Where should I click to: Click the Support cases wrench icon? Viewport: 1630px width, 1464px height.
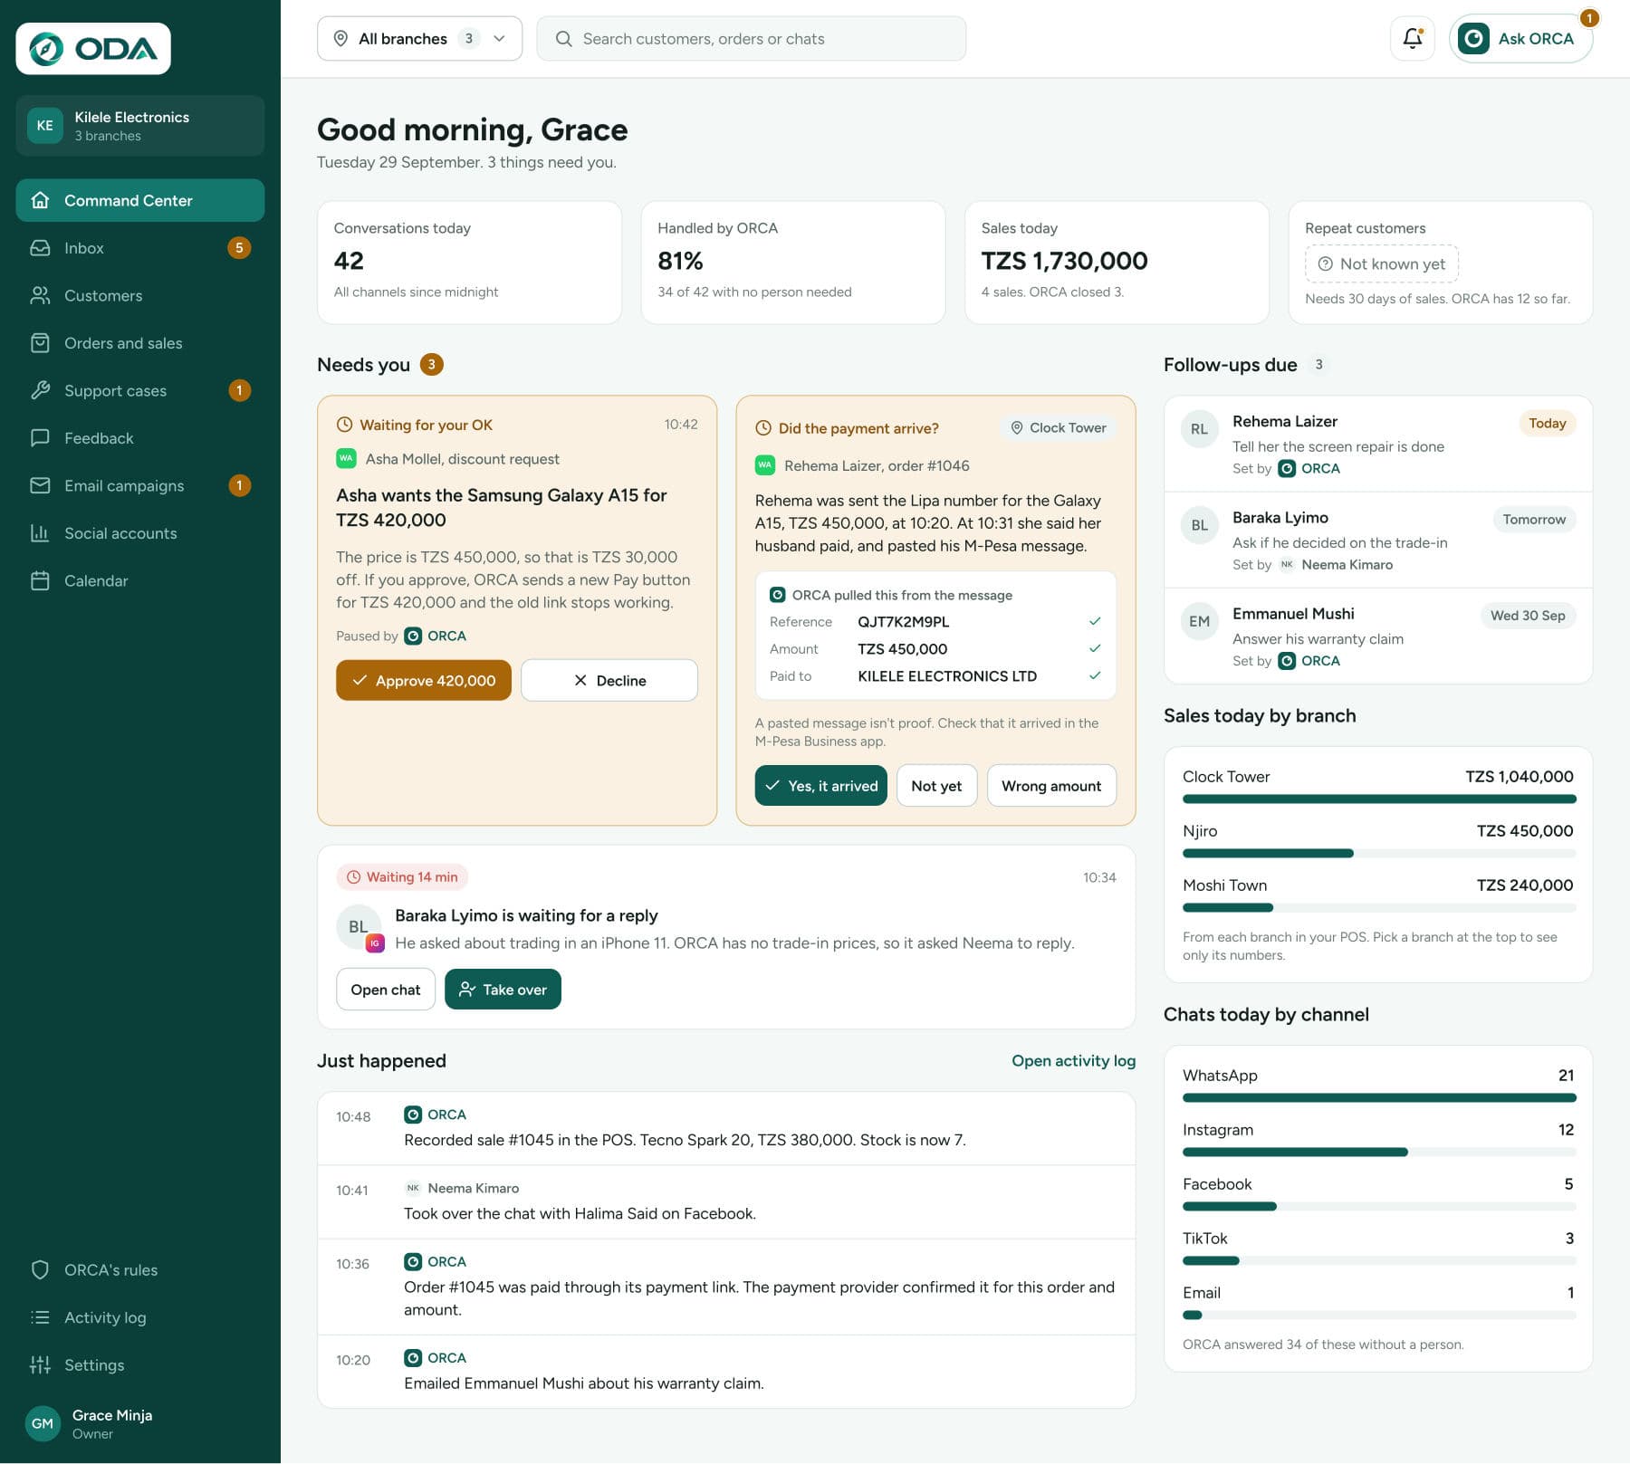[40, 391]
